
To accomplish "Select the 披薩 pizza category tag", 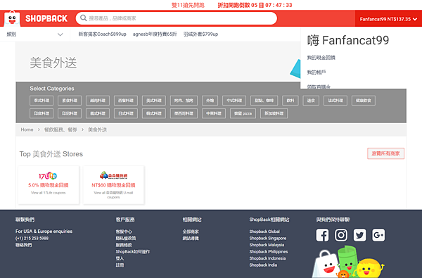I will click(243, 113).
